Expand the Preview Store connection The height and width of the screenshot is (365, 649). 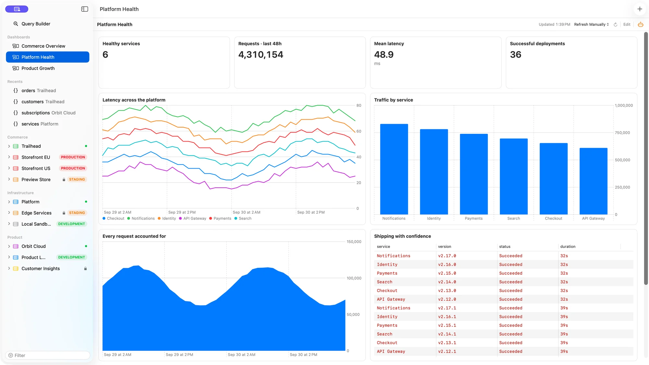click(9, 180)
